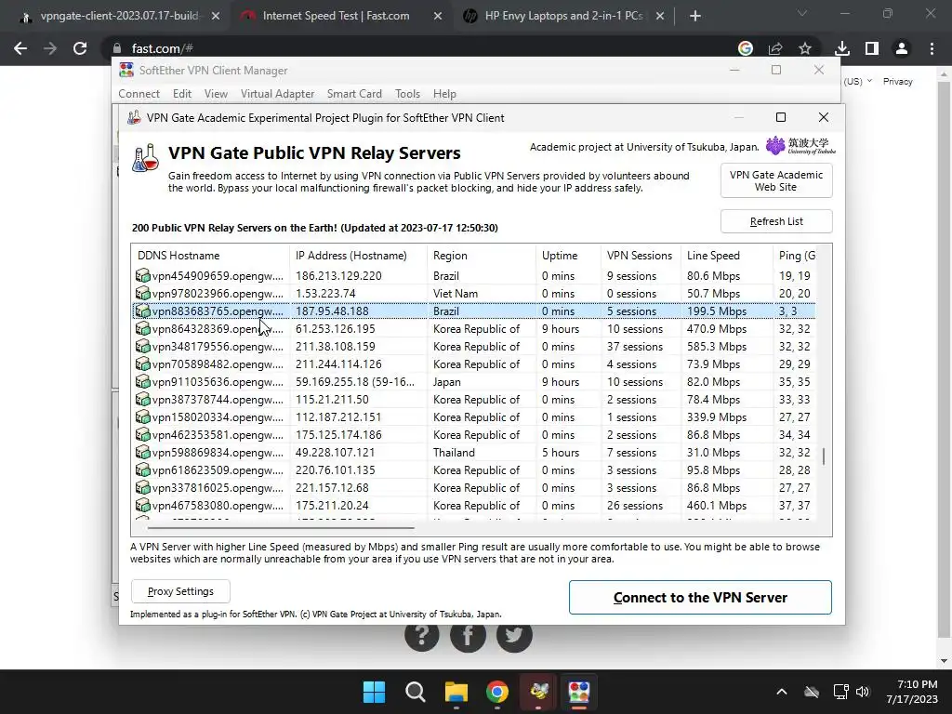952x714 pixels.
Task: Switch to vpngate-client-2023.07.17 tab
Action: point(120,16)
